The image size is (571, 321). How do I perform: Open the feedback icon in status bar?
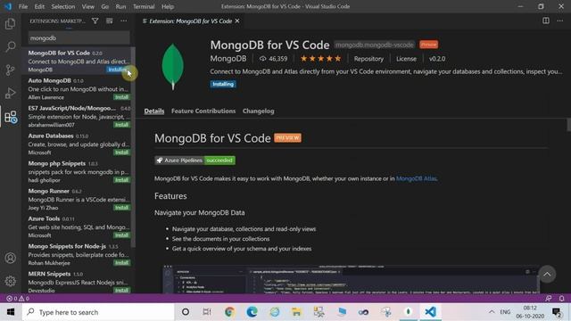tap(549, 299)
